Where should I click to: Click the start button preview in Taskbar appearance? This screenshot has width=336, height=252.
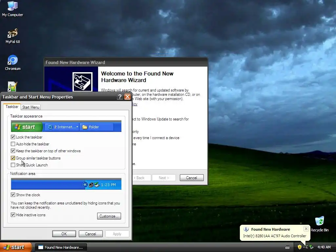click(x=27, y=127)
